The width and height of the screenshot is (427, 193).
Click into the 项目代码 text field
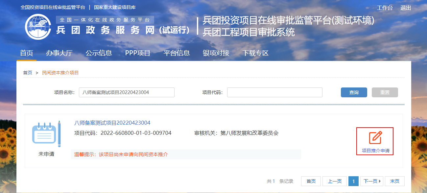pos(274,92)
